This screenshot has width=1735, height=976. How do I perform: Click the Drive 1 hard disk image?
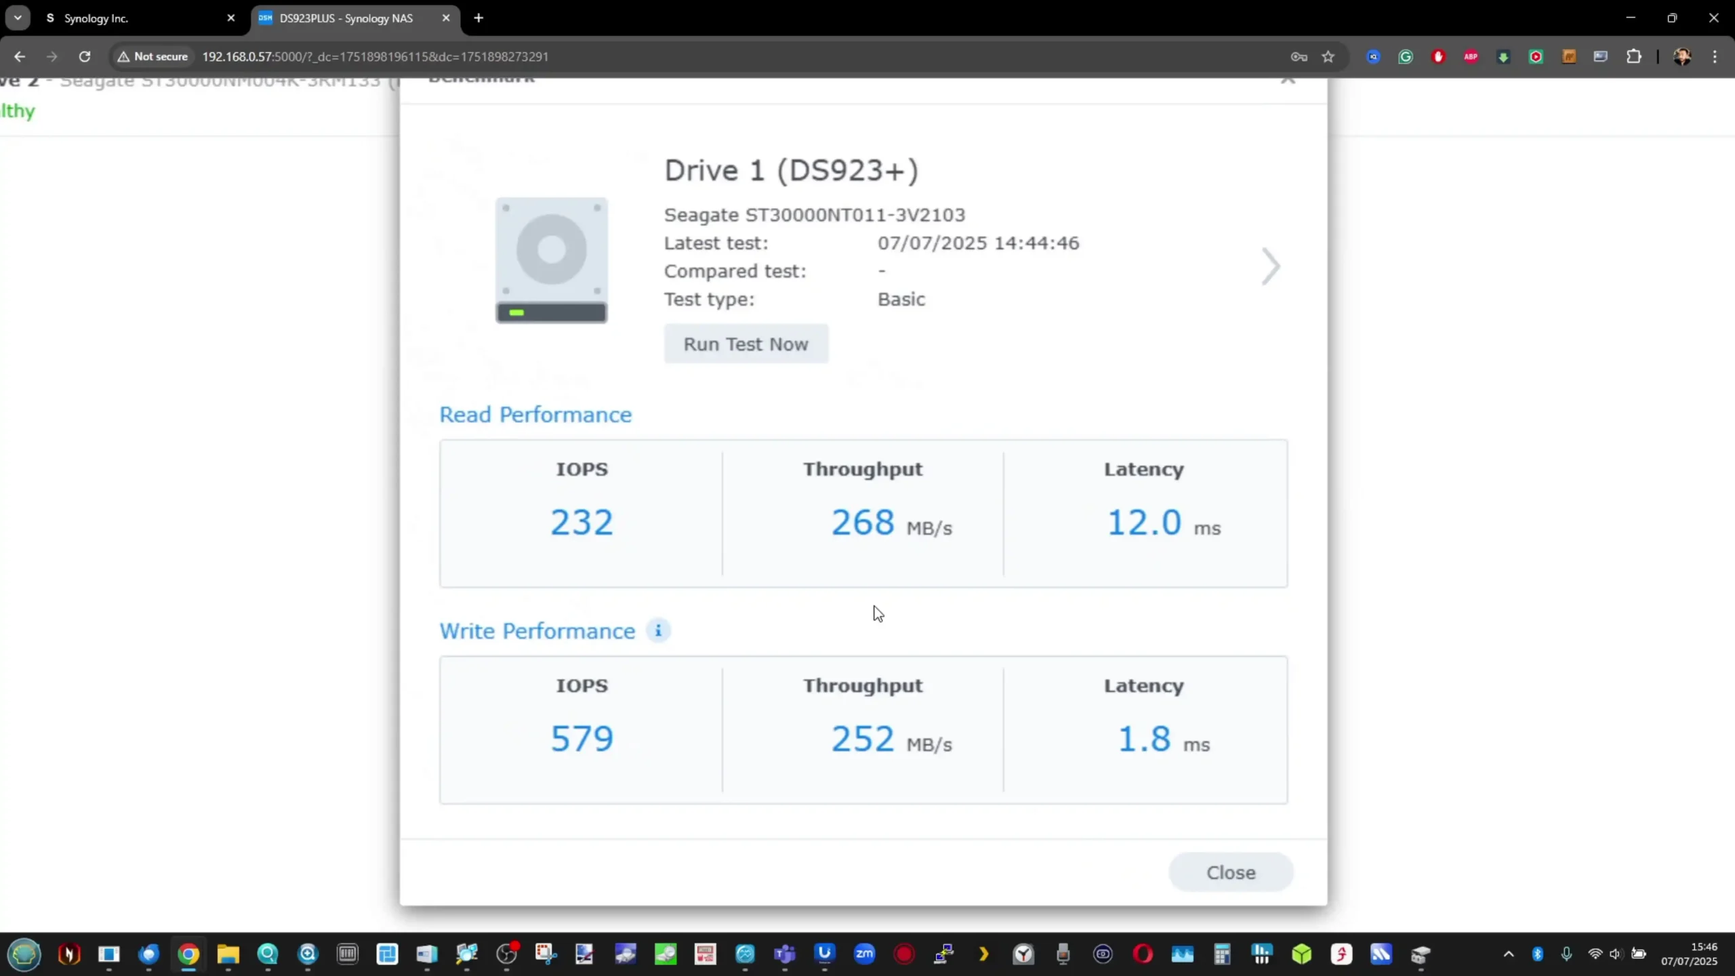coord(551,260)
